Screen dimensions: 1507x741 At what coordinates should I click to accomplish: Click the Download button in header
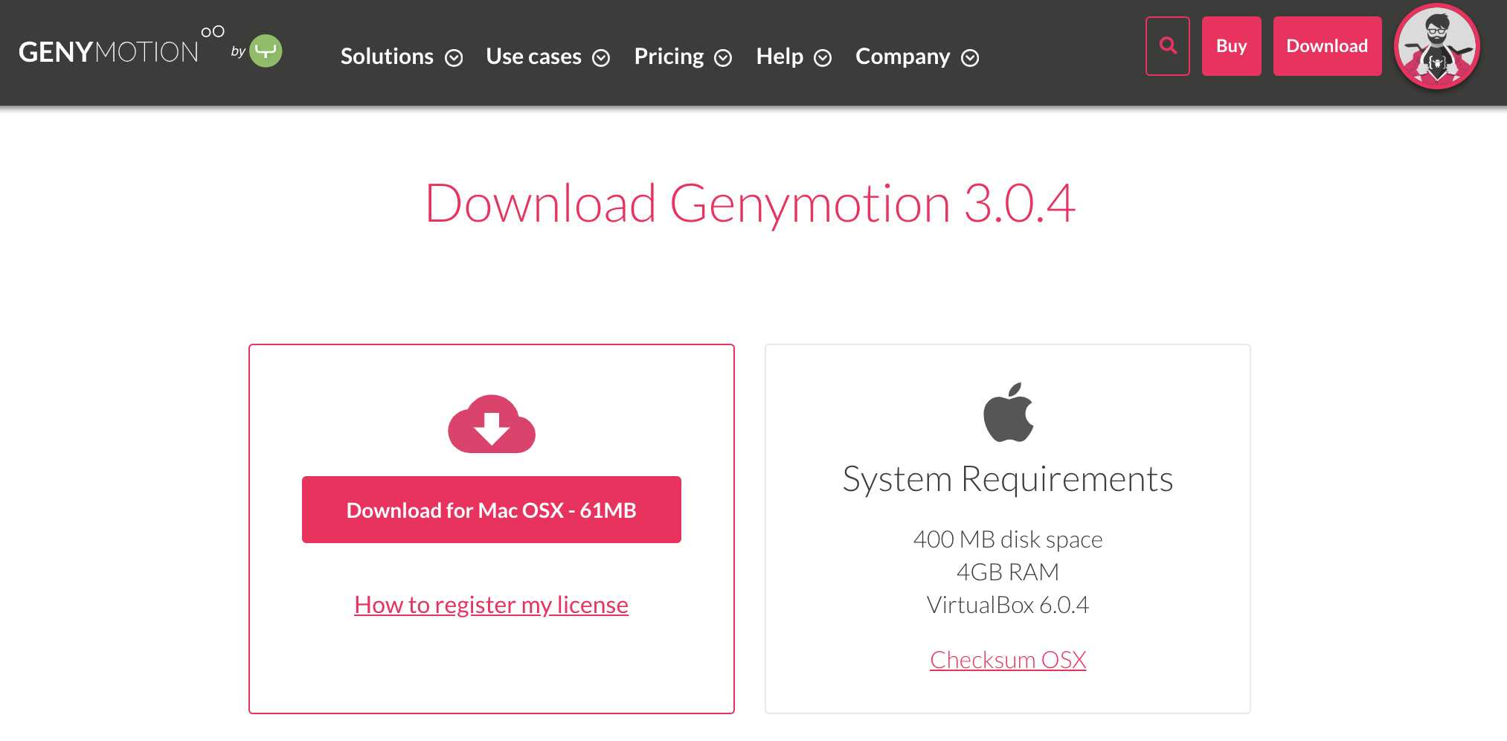(x=1327, y=46)
